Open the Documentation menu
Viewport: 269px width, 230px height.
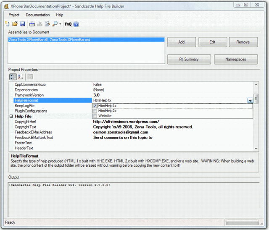click(38, 15)
